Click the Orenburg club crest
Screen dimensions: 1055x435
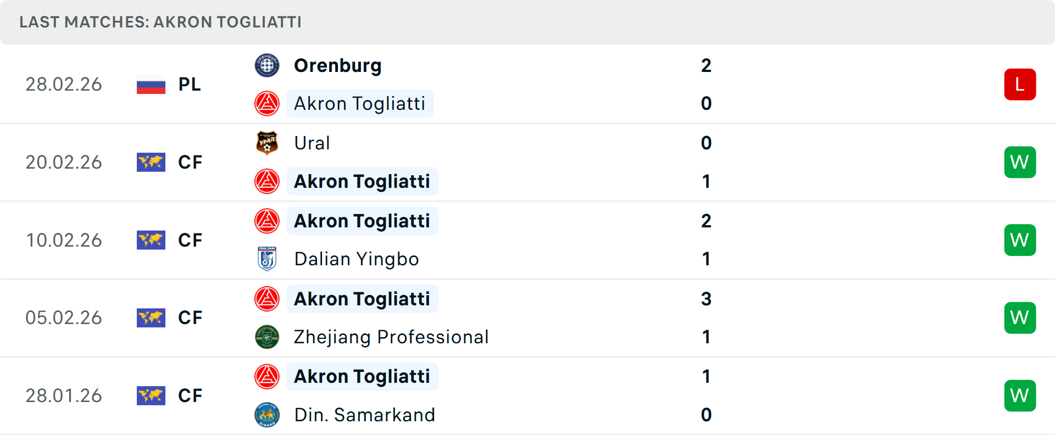[x=267, y=65]
